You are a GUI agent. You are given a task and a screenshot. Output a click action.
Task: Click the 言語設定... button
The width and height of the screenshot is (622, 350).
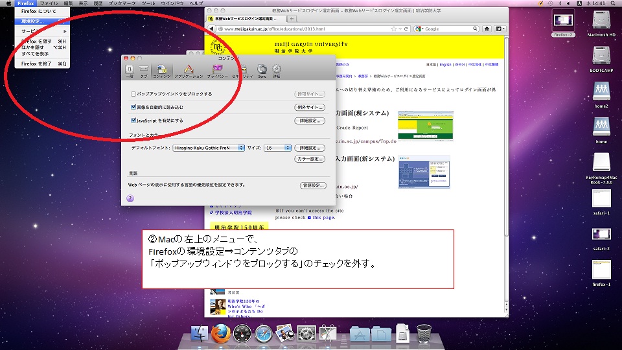313,185
